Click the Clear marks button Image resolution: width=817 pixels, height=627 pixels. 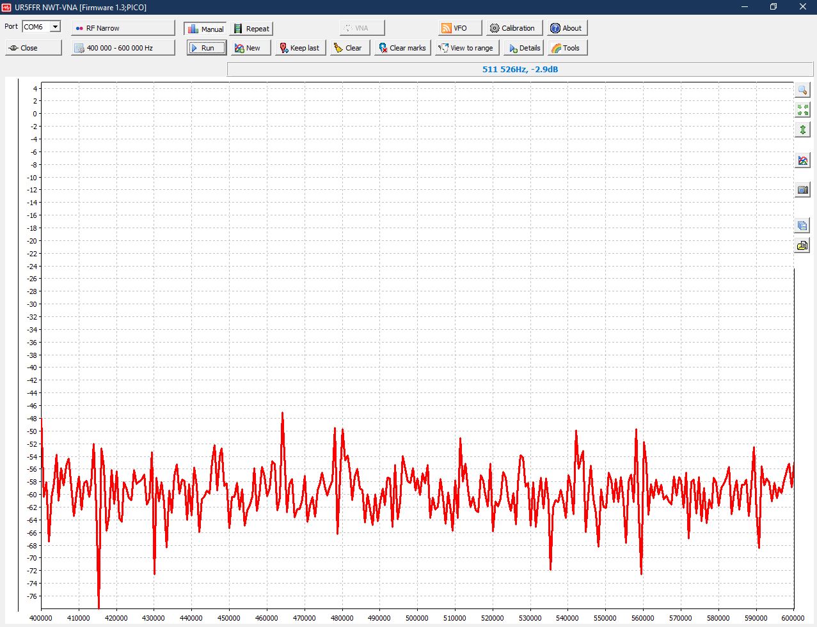click(402, 48)
